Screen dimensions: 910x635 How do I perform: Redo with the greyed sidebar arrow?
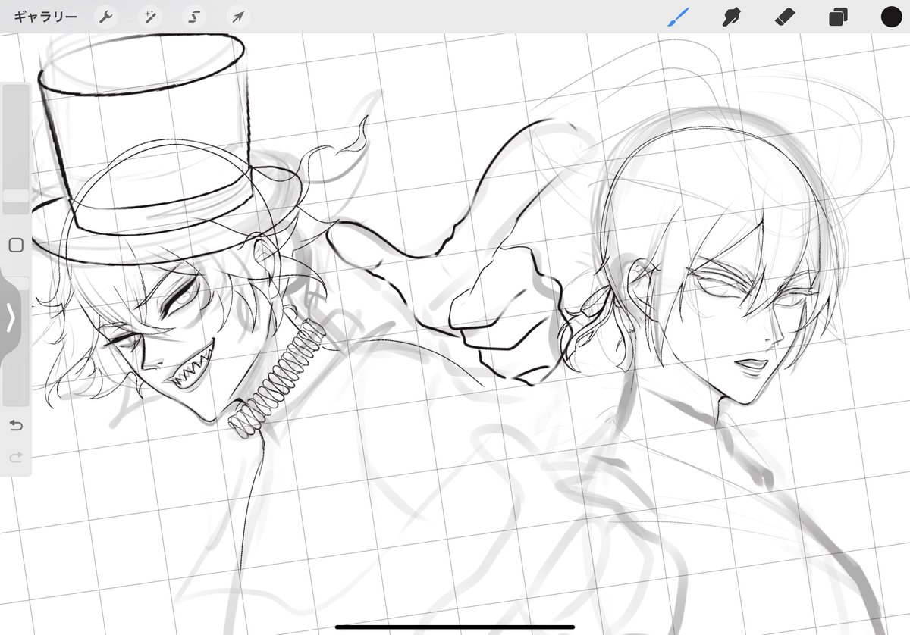pyautogui.click(x=16, y=457)
